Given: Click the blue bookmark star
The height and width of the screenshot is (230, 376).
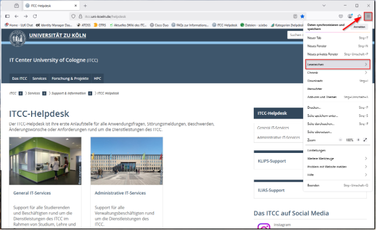Looking at the screenshot, I should point(302,16).
